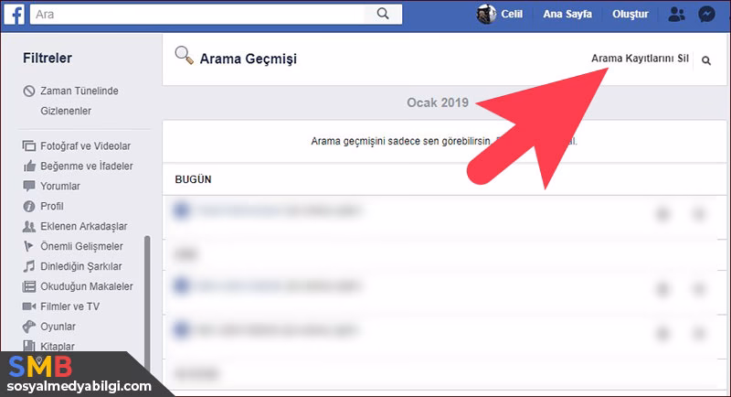Select Önemli Gelişmeler filter
The width and height of the screenshot is (731, 397).
81,246
